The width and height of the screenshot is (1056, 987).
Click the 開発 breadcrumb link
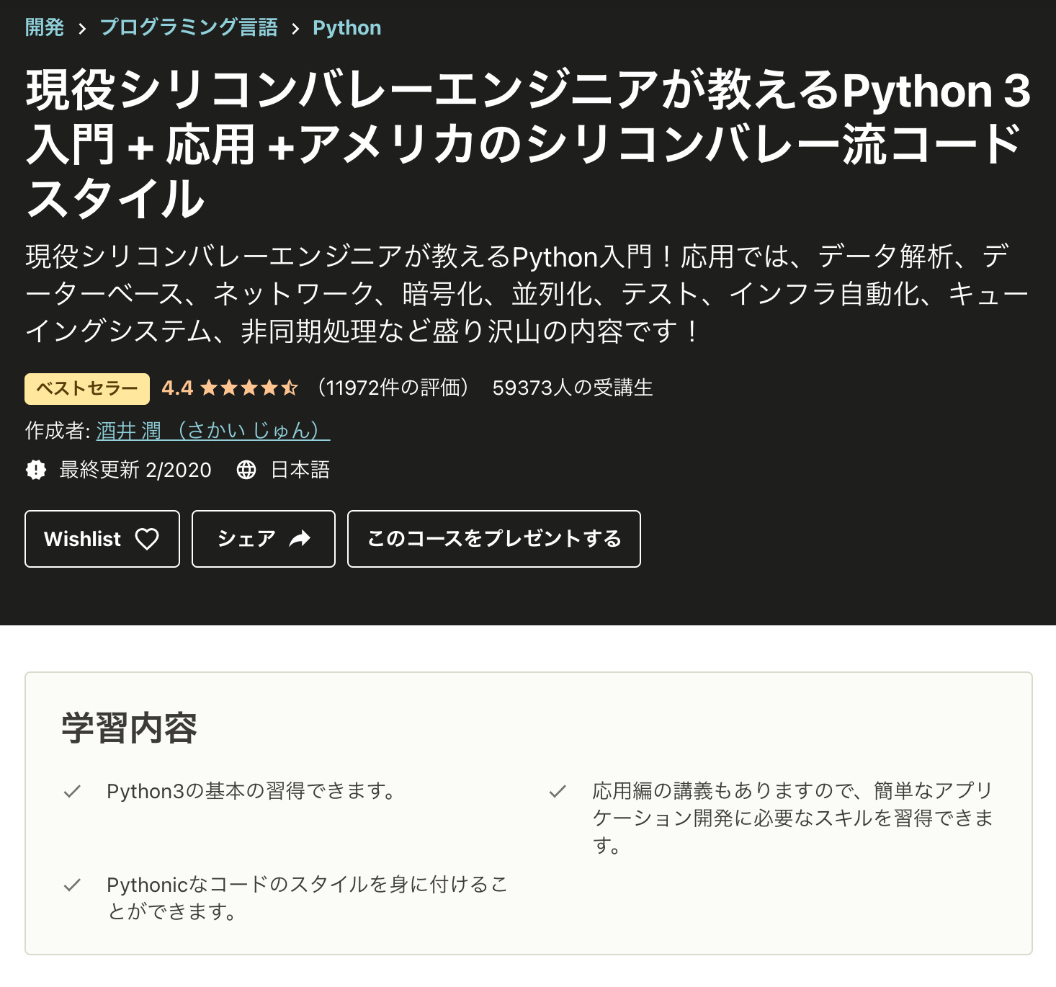[x=45, y=27]
